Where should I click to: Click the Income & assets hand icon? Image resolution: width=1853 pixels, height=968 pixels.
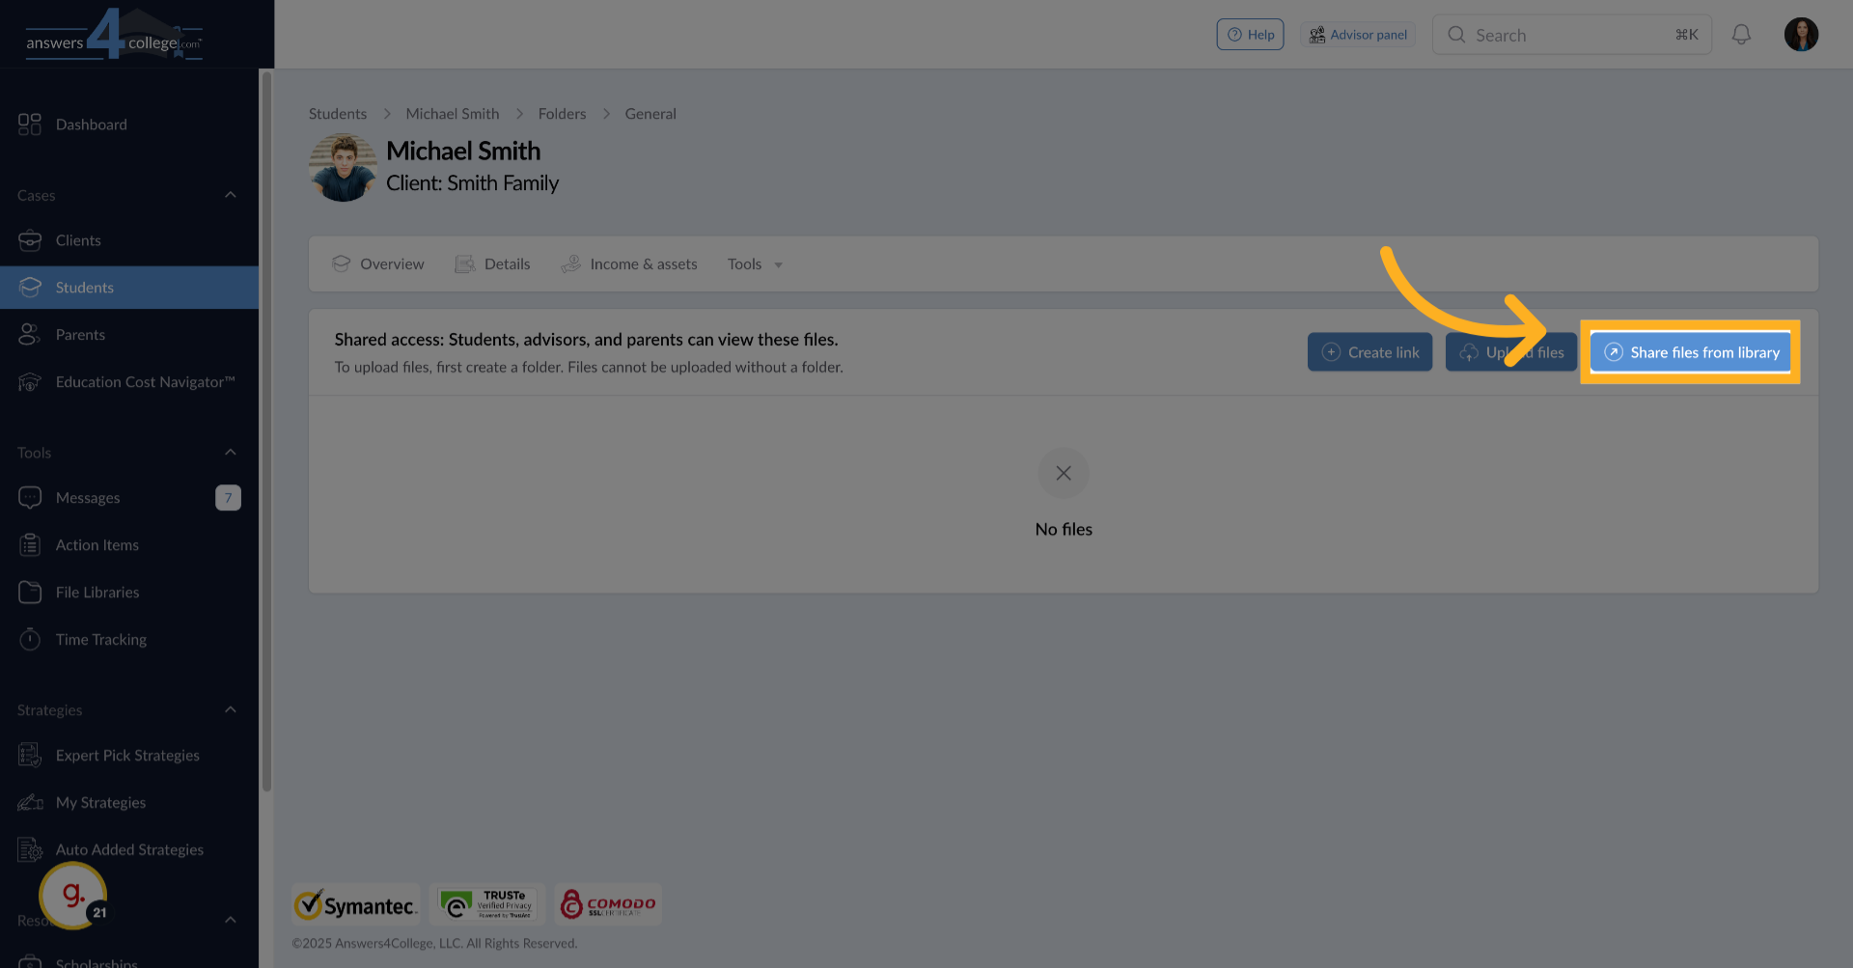tap(570, 263)
